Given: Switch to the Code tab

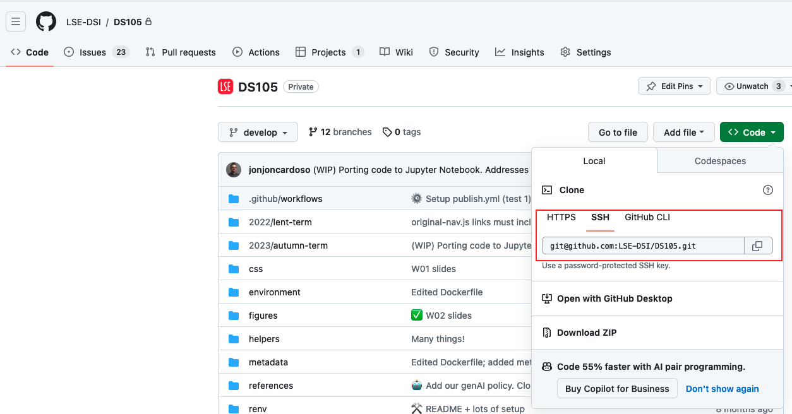Looking at the screenshot, I should 30,52.
